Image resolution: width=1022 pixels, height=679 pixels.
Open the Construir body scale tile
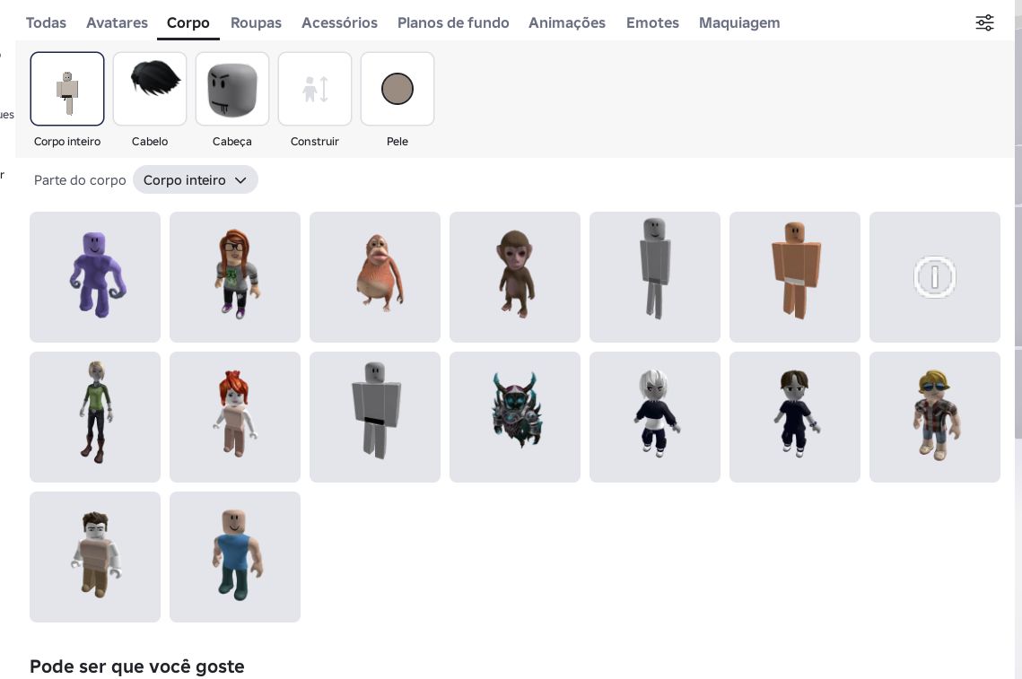315,89
